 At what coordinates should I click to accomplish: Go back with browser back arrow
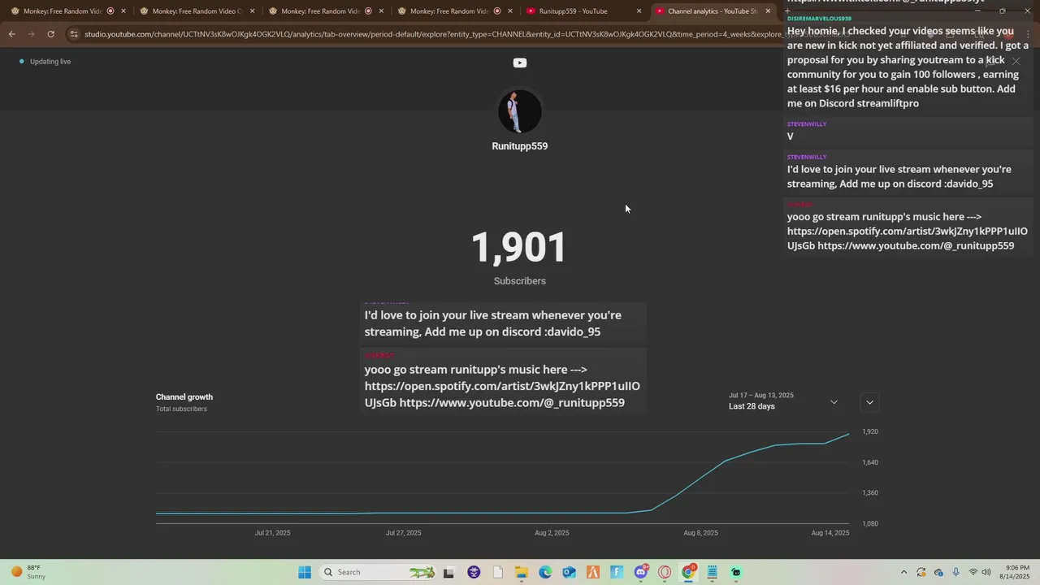click(11, 34)
